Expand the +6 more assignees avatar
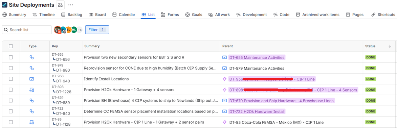The height and width of the screenshot is (128, 397). [x=80, y=30]
